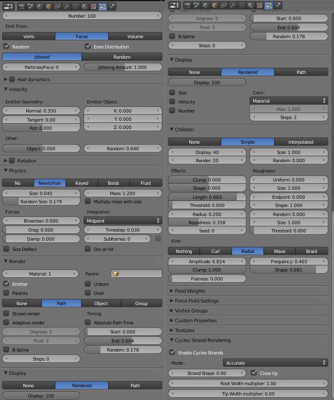Viewport: 334px width, 400px height.
Task: Set children type to Interpolated
Action: pos(301,142)
